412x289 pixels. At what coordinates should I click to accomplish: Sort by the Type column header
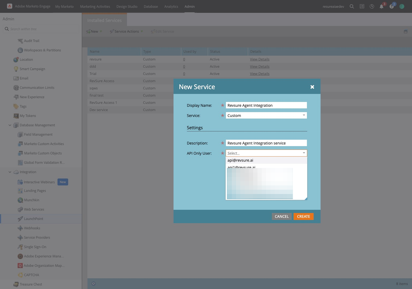(161, 52)
